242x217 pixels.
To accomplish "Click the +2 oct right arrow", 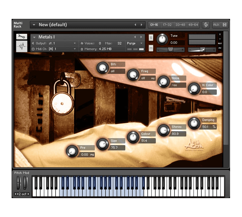I will [x=29, y=194].
